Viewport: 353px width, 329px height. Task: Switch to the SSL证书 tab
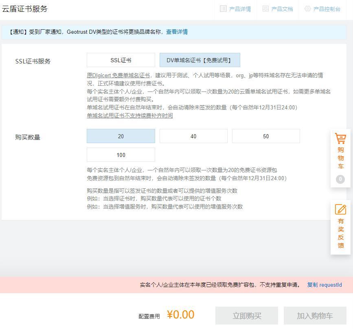pyautogui.click(x=121, y=60)
